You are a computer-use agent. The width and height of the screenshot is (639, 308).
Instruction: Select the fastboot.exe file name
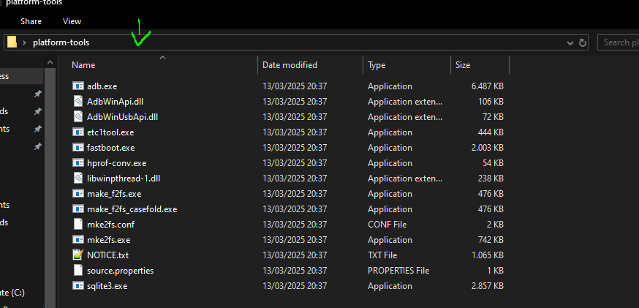pyautogui.click(x=111, y=148)
